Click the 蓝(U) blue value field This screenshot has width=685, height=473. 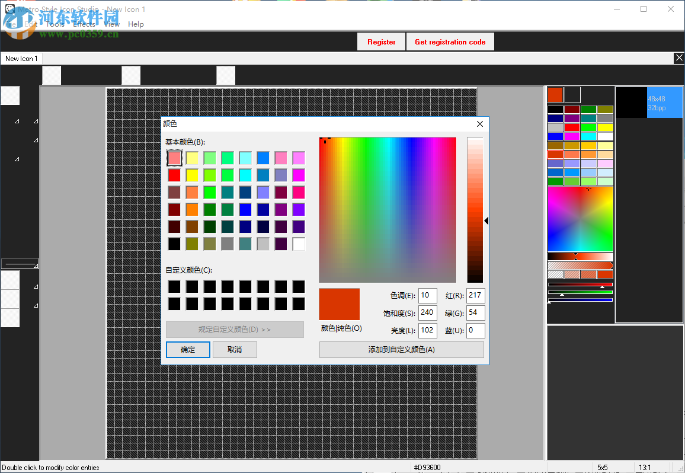pyautogui.click(x=476, y=330)
